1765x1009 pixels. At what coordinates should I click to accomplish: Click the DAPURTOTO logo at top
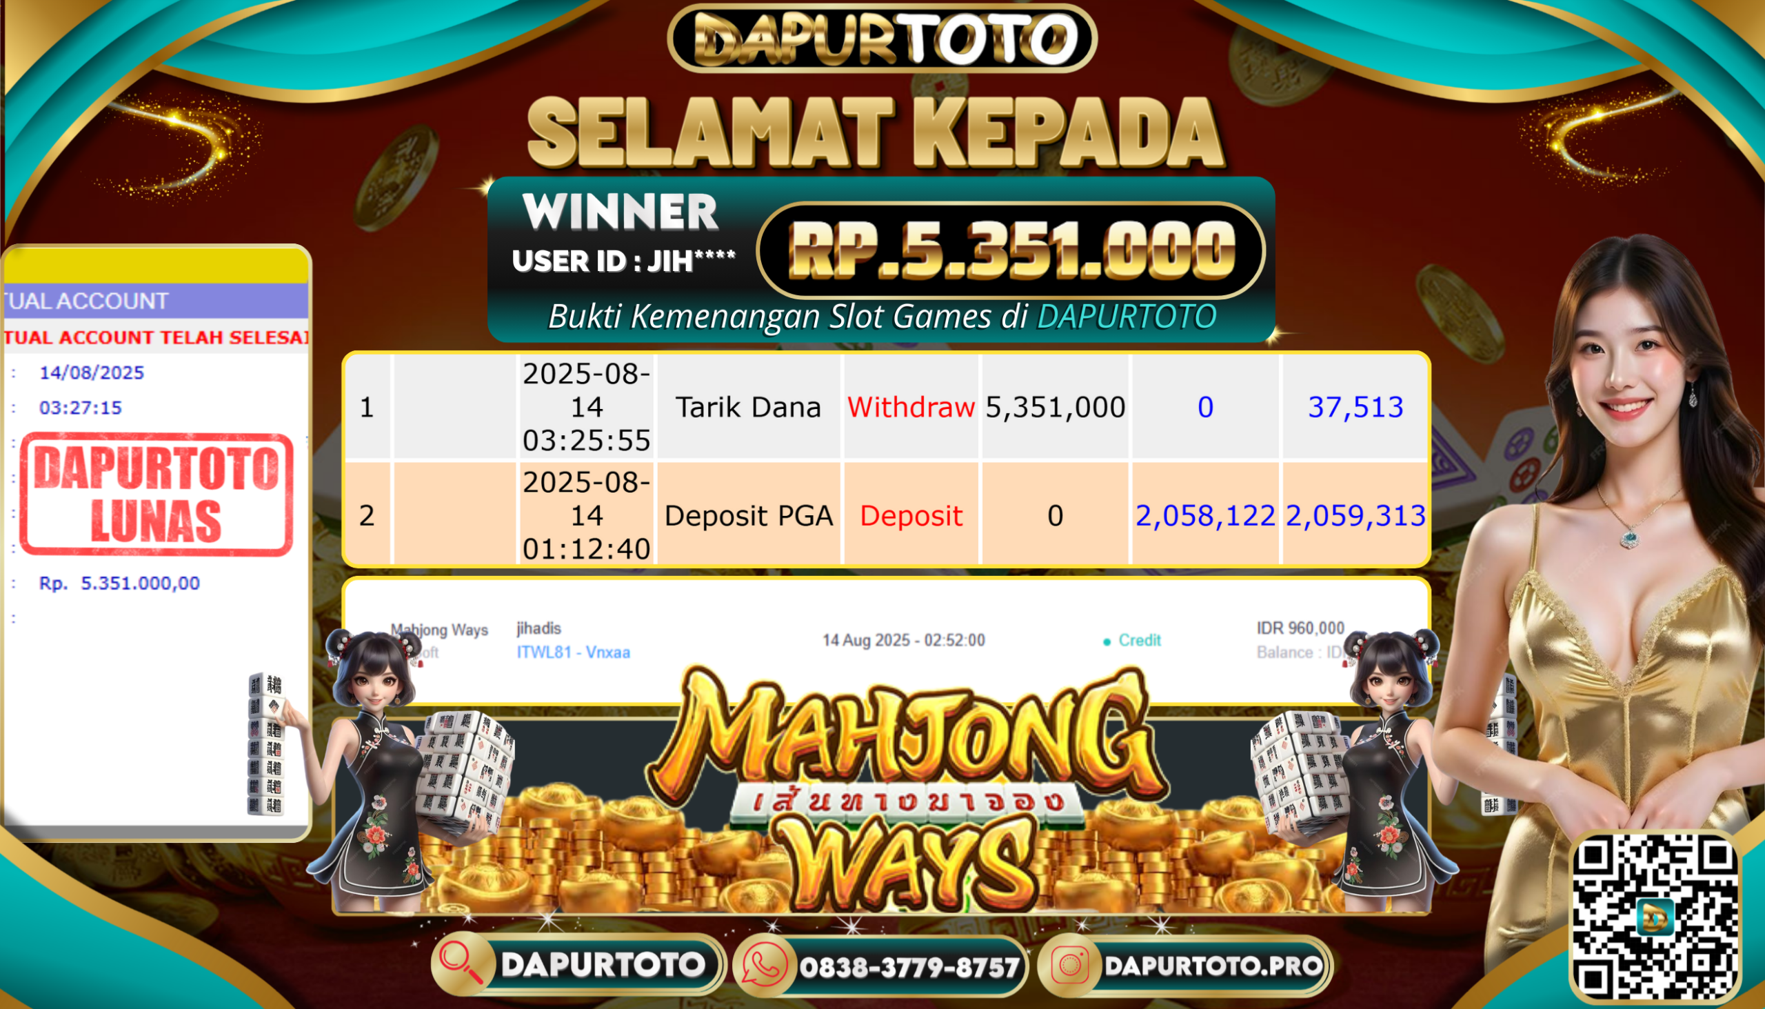[882, 38]
